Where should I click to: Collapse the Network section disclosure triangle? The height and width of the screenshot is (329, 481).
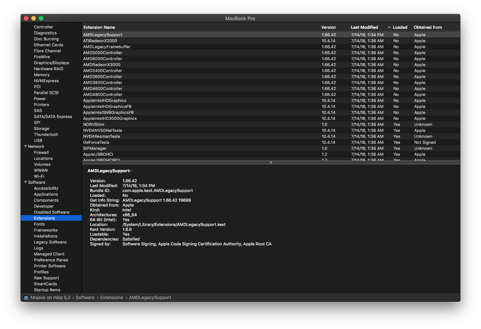coord(25,146)
